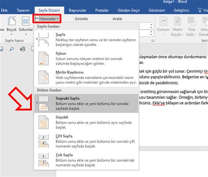Click the Sürekli section break icon

43,122
